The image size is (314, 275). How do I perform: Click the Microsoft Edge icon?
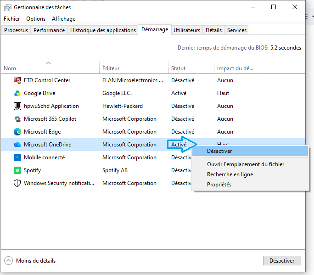(17, 132)
